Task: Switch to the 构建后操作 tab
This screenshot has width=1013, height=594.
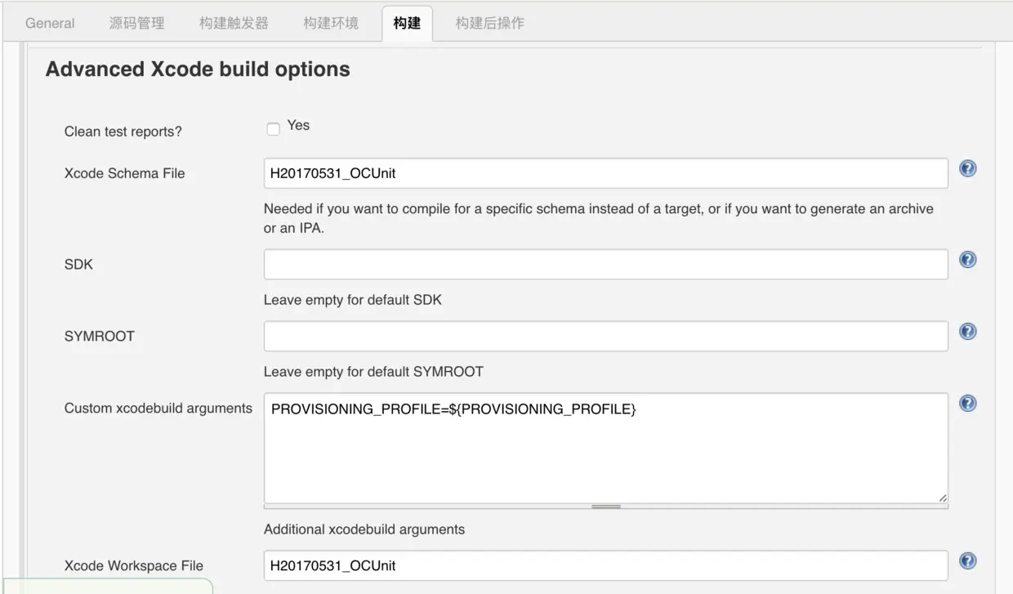Action: (490, 23)
